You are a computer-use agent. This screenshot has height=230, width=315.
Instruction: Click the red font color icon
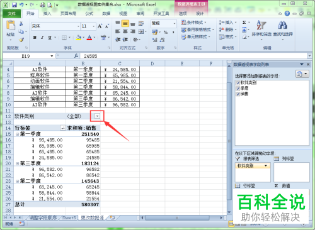pos(89,38)
